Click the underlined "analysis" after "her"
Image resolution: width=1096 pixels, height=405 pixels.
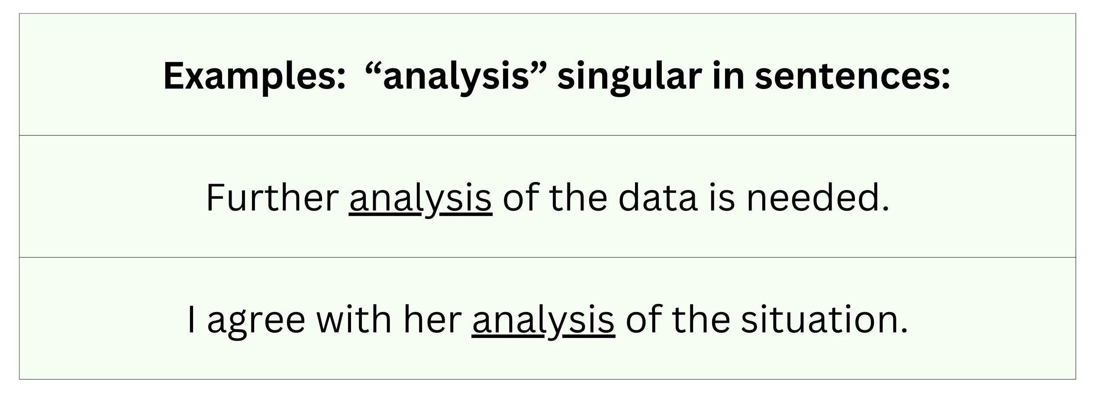tap(543, 320)
